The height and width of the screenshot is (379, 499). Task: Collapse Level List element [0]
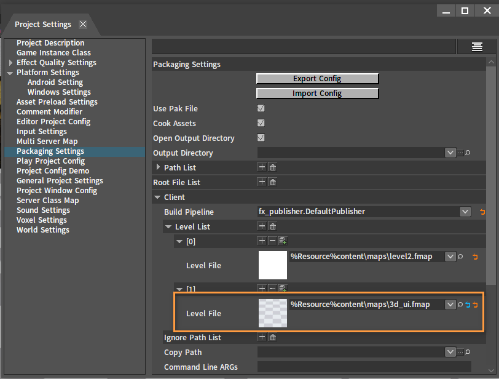coord(179,241)
